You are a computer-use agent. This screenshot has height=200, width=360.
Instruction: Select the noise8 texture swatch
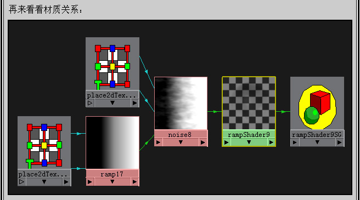(181, 103)
